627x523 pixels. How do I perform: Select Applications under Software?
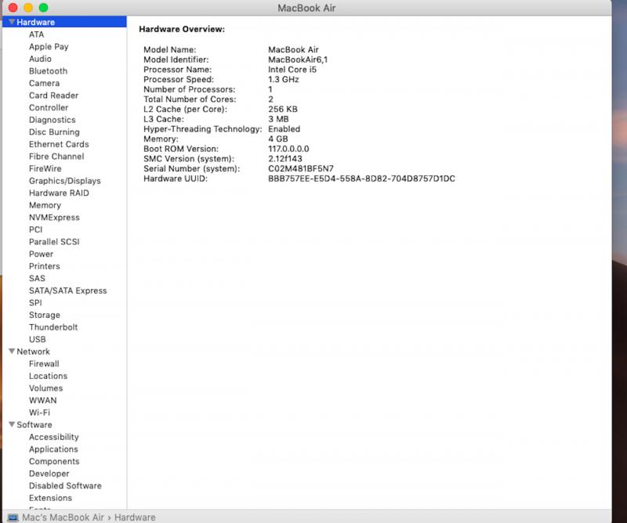pos(53,449)
